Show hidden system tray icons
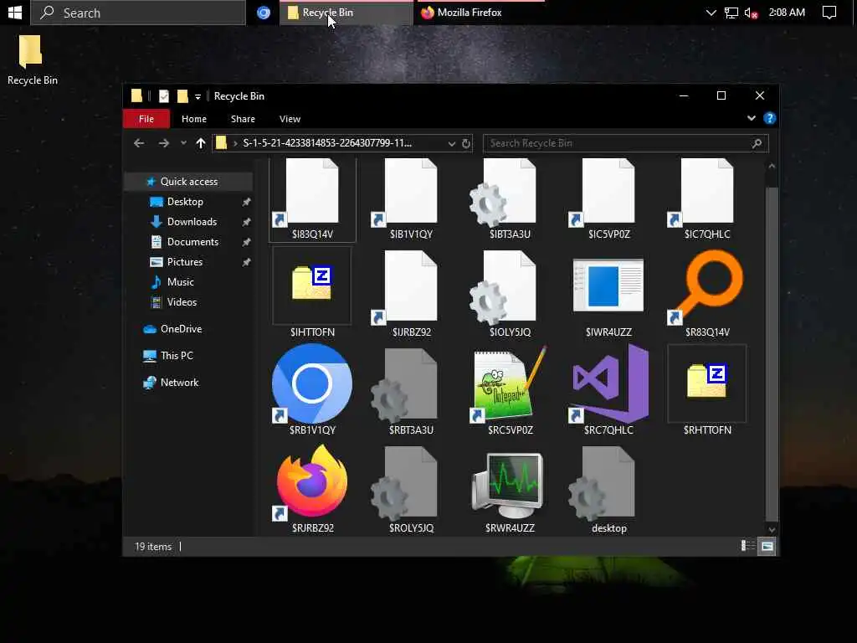This screenshot has width=857, height=643. coord(711,13)
